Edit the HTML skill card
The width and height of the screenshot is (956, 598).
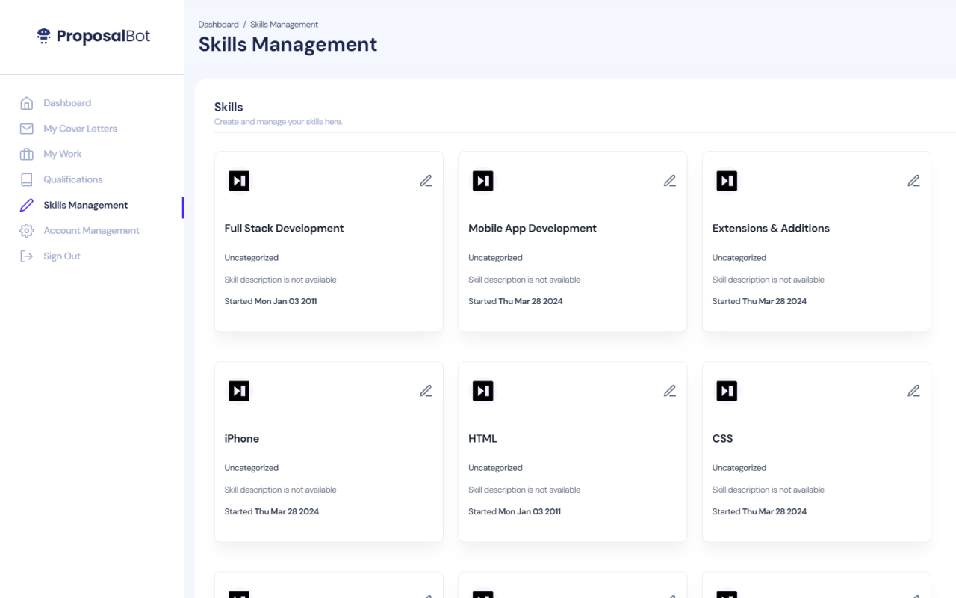point(670,391)
